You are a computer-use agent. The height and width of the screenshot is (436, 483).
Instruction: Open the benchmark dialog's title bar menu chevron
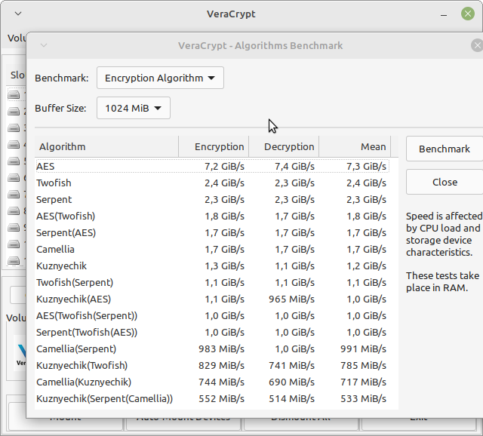pyautogui.click(x=44, y=45)
